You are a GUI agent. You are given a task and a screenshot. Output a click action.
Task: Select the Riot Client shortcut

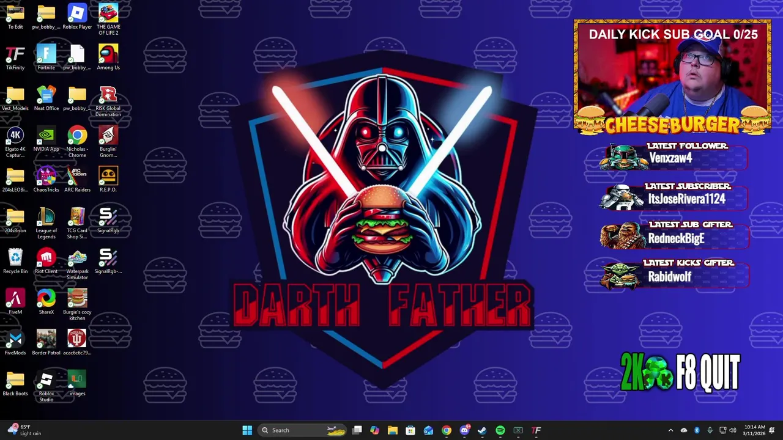pos(46,262)
